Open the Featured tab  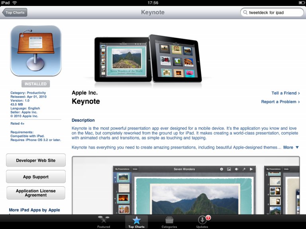(x=104, y=222)
